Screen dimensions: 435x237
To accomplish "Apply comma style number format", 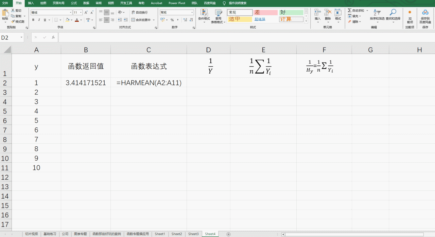I will click(177, 20).
